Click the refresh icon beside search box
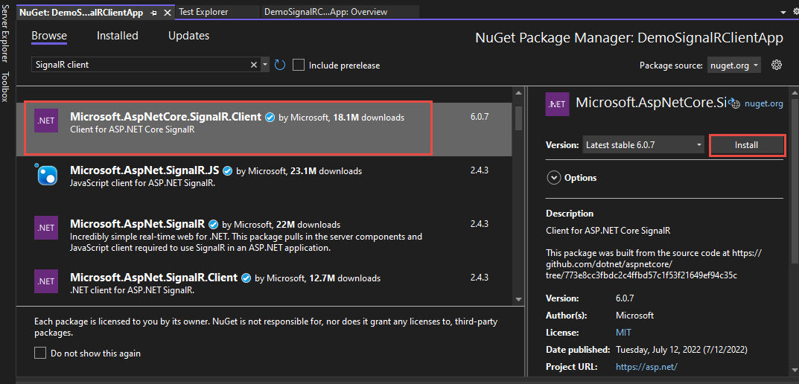This screenshot has width=799, height=384. (280, 65)
